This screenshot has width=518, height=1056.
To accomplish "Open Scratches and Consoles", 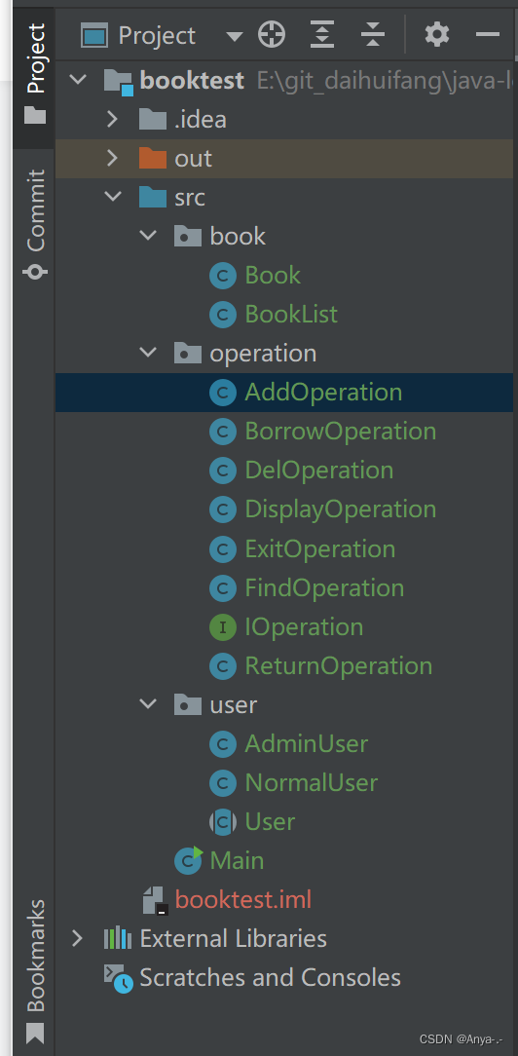I will 270,977.
